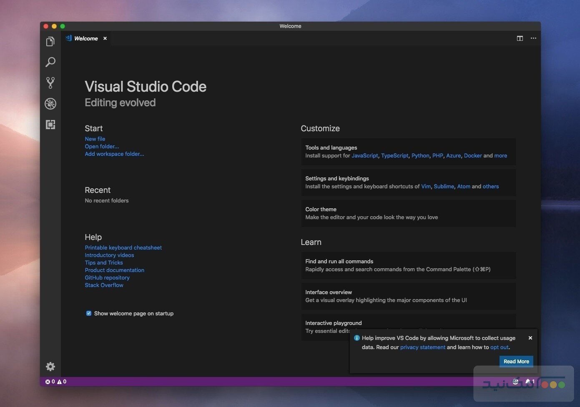Viewport: 580px width, 407px height.
Task: Dismiss the telemetry notification with its close icon
Action: coord(530,338)
